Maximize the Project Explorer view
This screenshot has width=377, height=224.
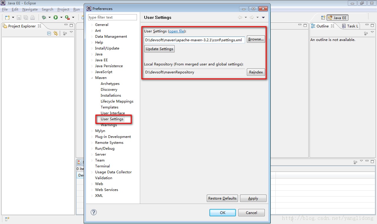(x=71, y=25)
